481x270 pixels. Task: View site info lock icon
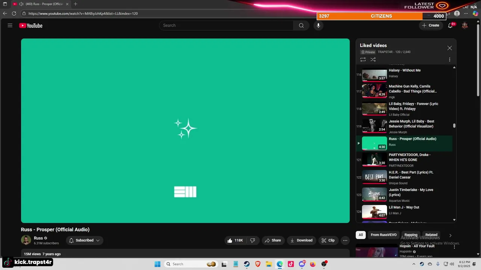tap(24, 13)
